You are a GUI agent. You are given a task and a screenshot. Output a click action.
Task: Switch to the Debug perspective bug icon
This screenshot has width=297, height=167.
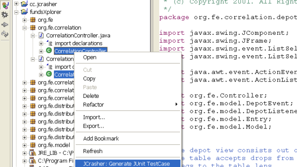coord(5,15)
